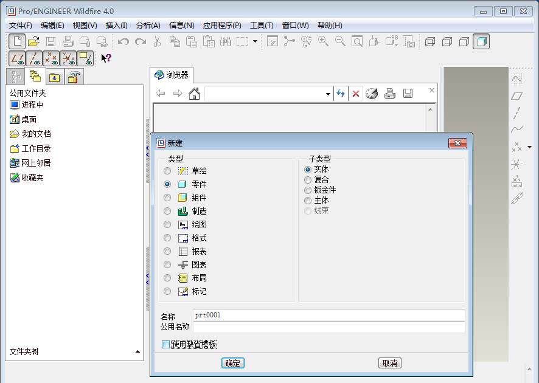539x383 pixels.
Task: Click the 公用名称 input field
Action: pyautogui.click(x=329, y=327)
